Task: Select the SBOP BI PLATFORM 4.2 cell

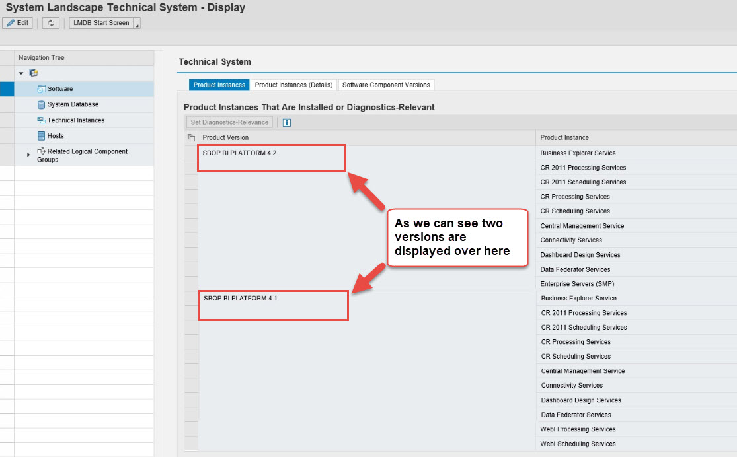Action: coord(240,153)
